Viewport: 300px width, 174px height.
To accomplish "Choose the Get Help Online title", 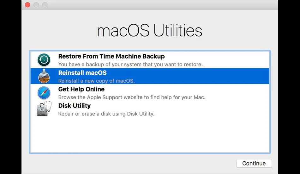I will click(x=81, y=89).
